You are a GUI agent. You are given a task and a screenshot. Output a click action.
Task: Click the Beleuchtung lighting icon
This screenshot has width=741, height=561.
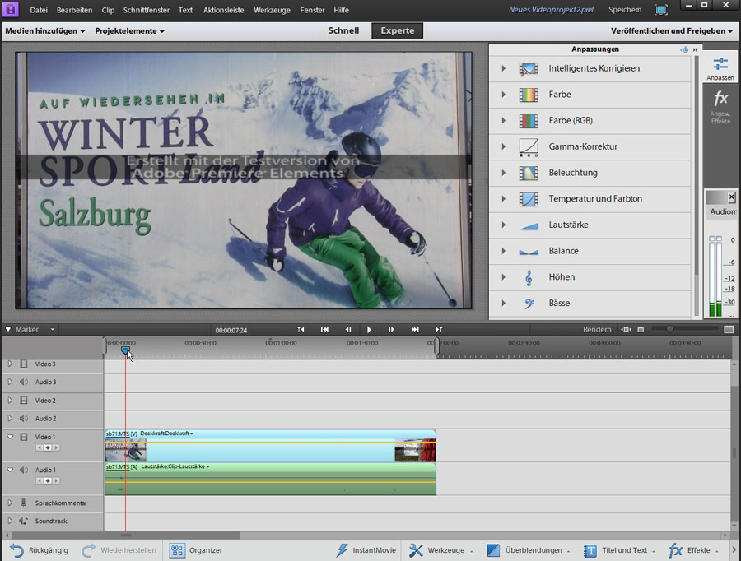(529, 173)
